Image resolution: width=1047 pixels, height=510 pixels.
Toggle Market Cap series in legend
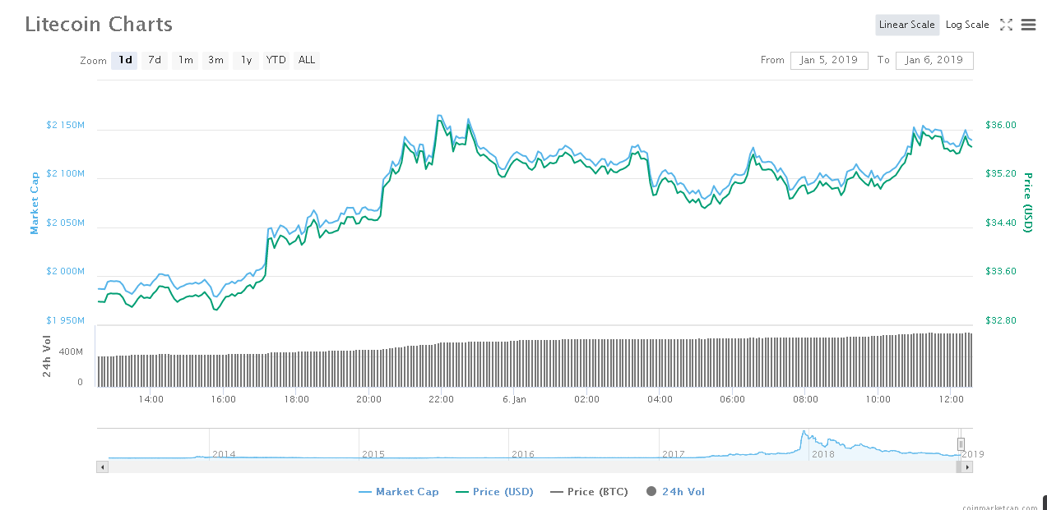click(x=399, y=492)
